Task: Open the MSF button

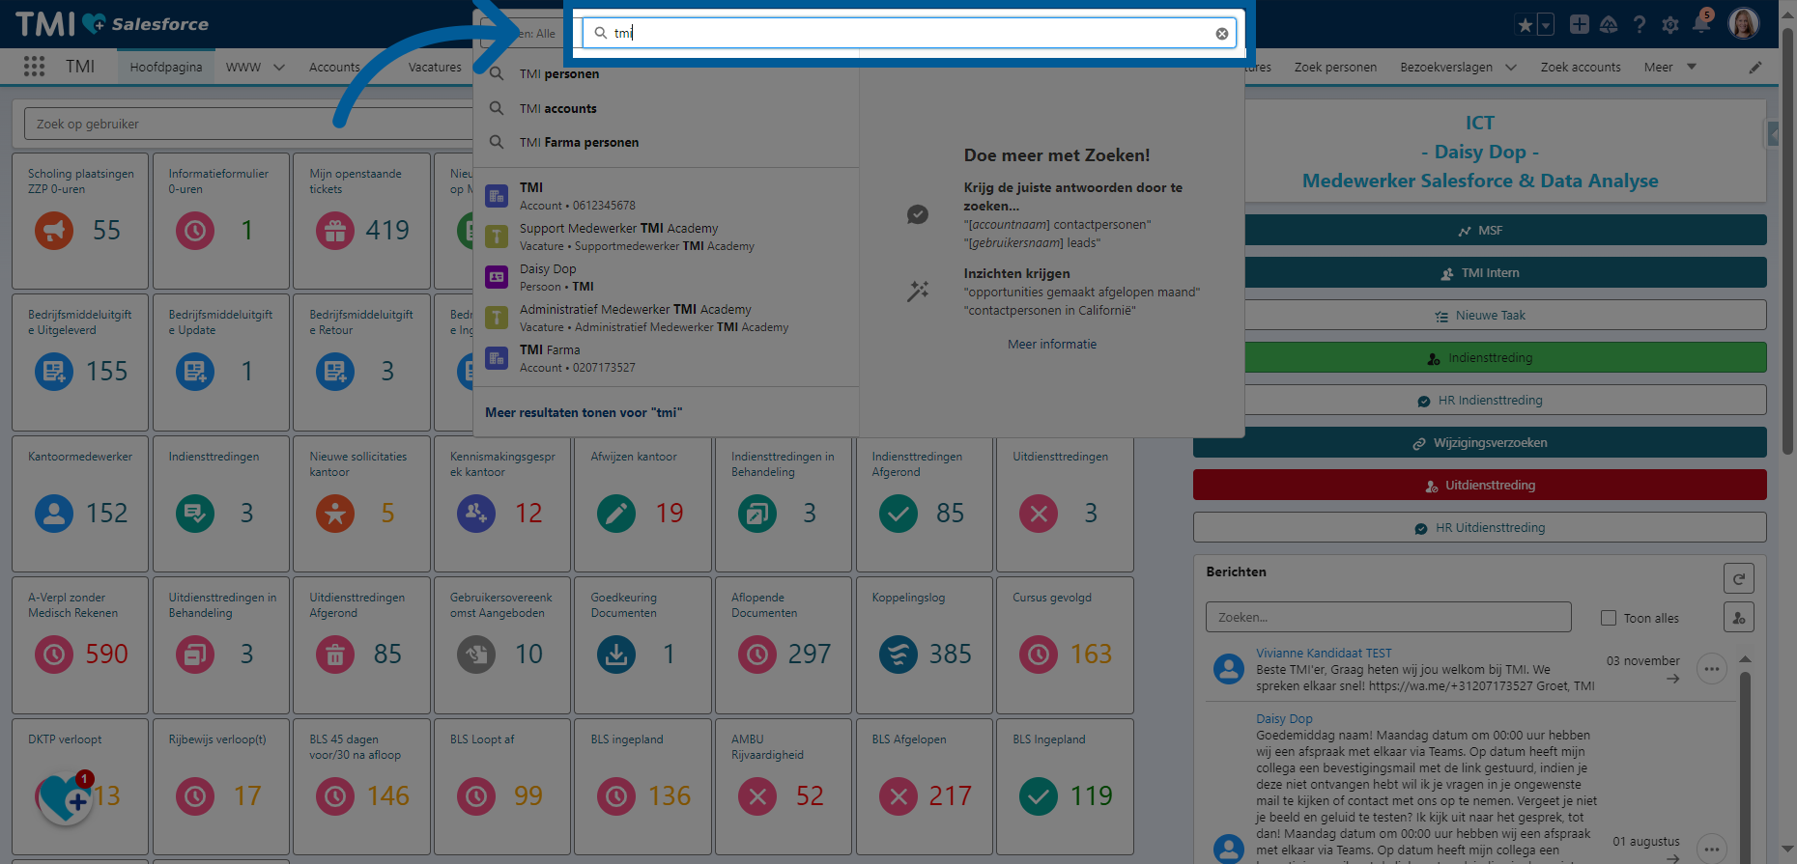Action: pos(1480,230)
